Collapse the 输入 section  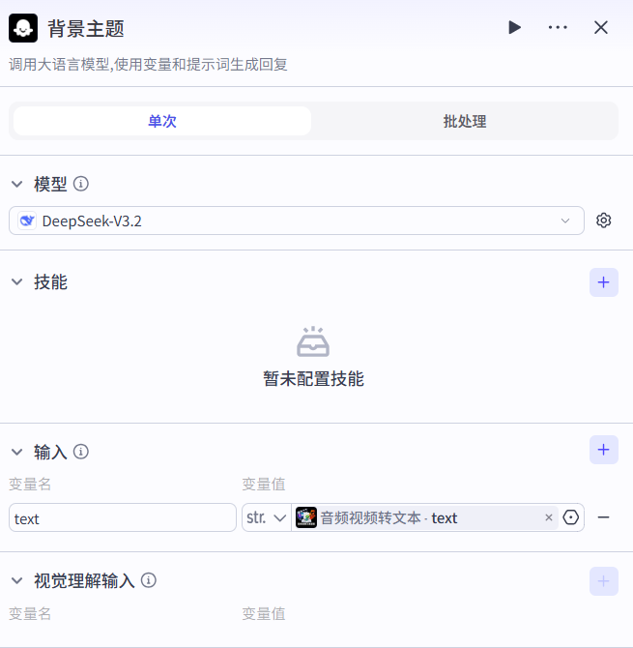coord(17,452)
